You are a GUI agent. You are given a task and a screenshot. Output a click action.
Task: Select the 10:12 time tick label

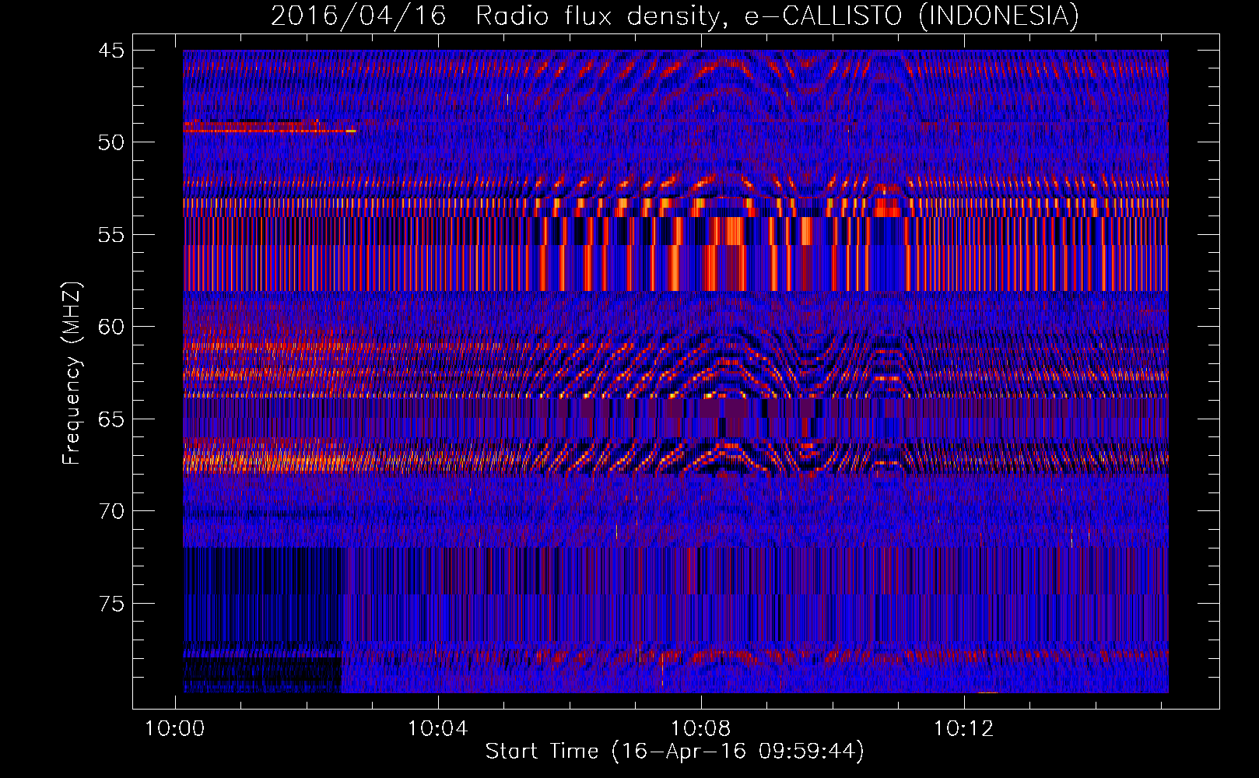(x=964, y=729)
